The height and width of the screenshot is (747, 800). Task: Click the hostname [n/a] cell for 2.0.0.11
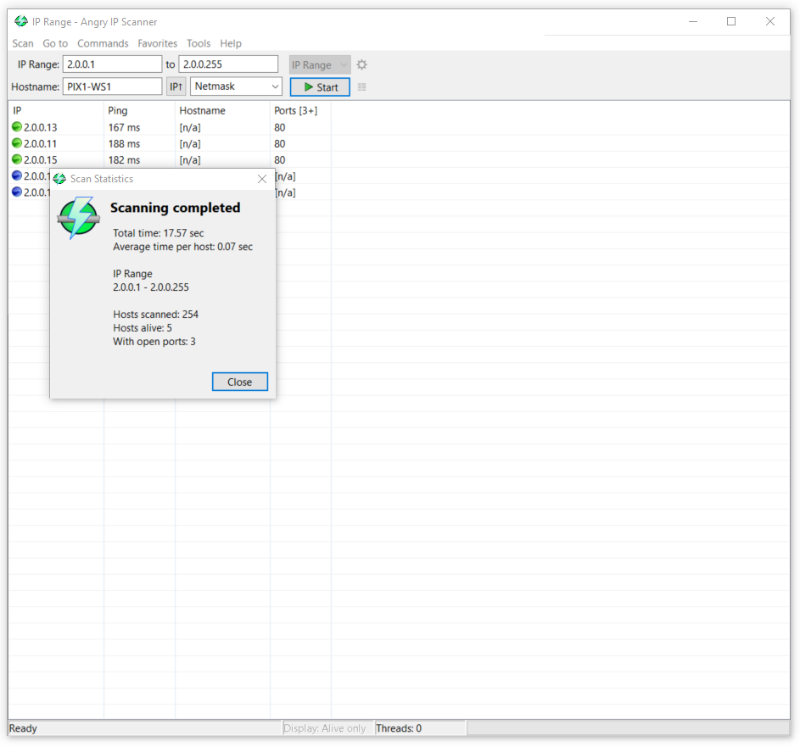(190, 144)
